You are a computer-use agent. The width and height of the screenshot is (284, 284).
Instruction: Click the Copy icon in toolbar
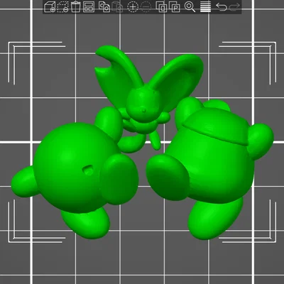tap(104, 7)
